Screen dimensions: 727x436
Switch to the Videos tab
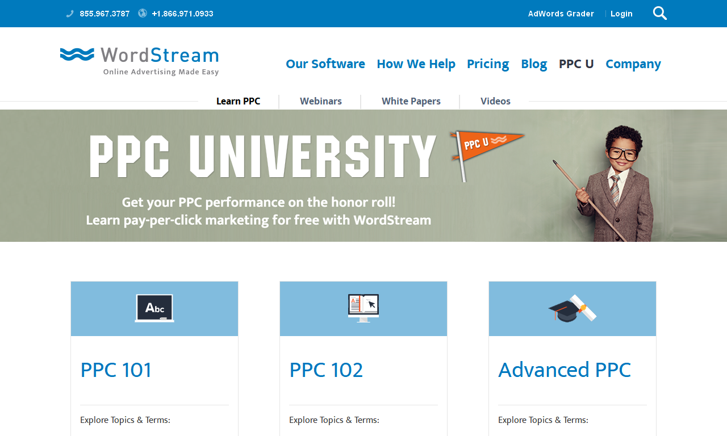pyautogui.click(x=495, y=101)
